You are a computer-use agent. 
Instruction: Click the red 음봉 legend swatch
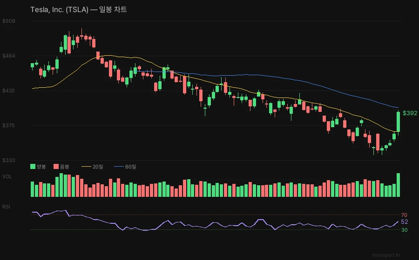coord(56,166)
